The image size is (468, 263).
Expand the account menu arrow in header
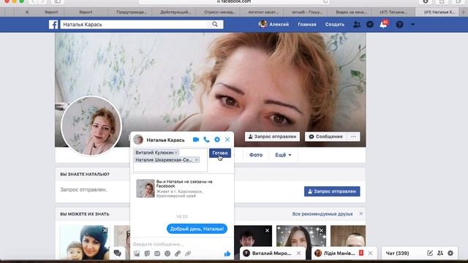pyautogui.click(x=412, y=24)
